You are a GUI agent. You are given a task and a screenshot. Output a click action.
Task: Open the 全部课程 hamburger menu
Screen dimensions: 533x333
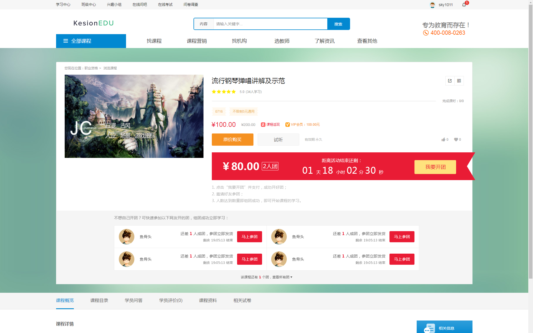coord(66,41)
